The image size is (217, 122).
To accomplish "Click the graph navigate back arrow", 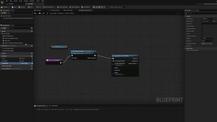I will 40,13.
